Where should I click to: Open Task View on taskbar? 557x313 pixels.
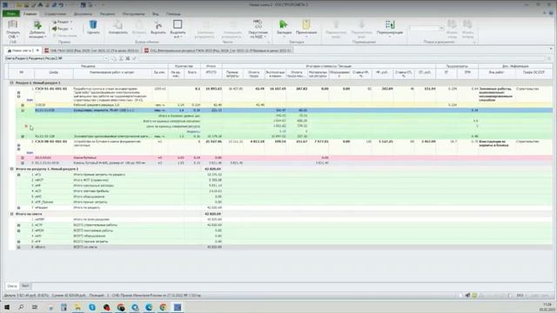(35, 307)
